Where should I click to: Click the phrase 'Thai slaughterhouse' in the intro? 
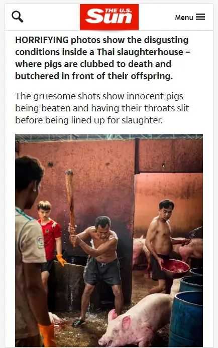click(140, 52)
